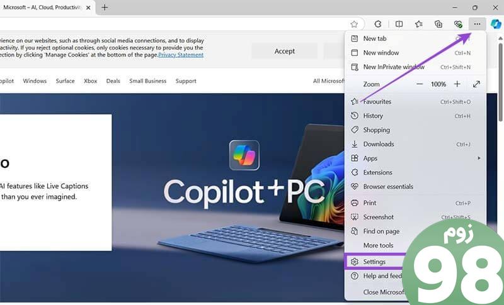Decrease zoom with minus button
Viewport: 504px width, 305px height.
tap(420, 84)
